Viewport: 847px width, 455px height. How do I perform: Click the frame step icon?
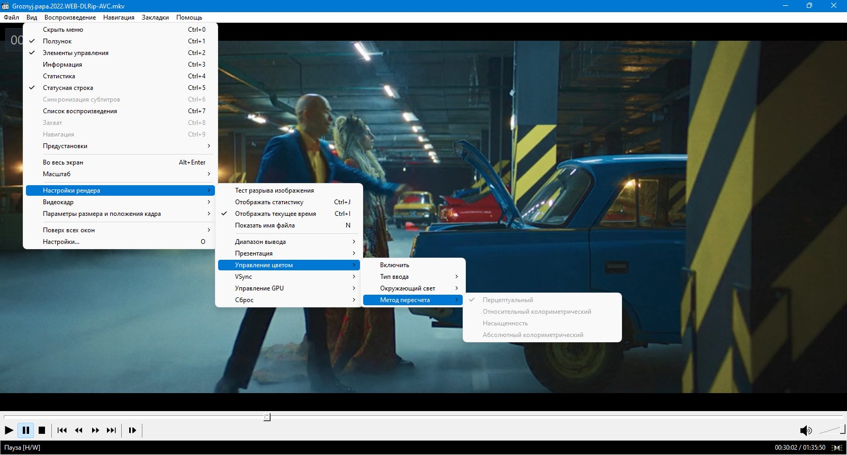pos(132,430)
